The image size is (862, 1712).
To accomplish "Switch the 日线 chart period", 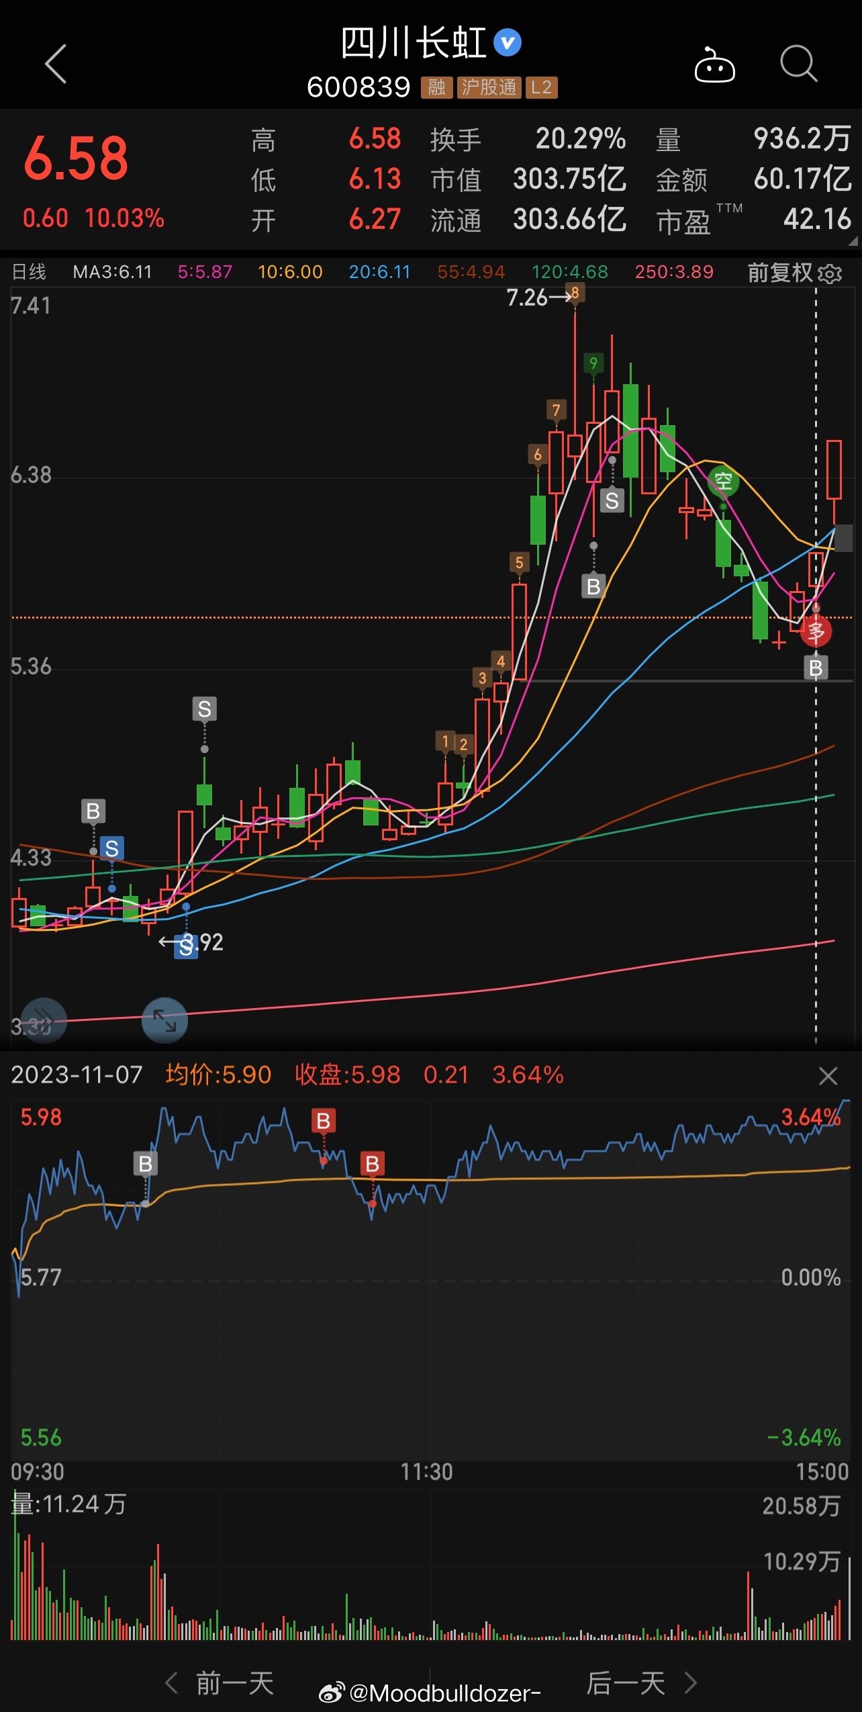I will point(30,272).
